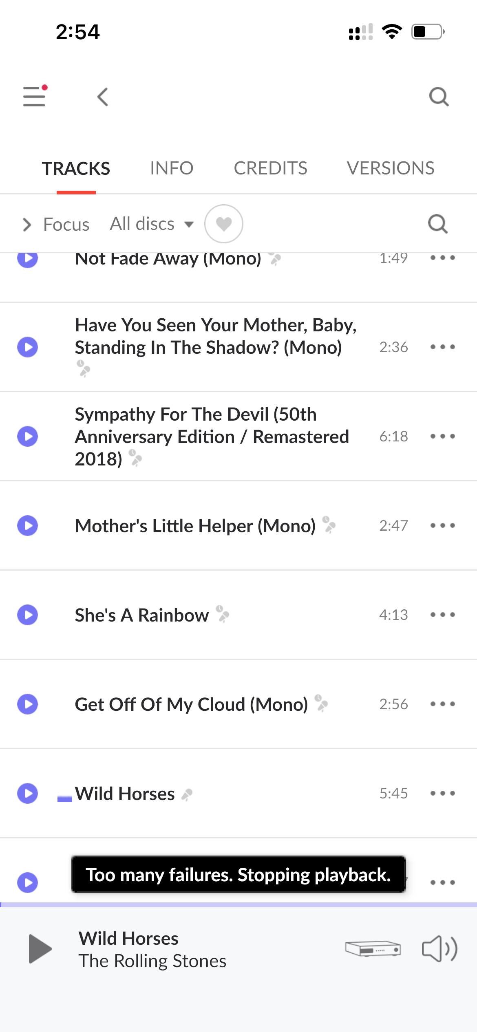
Task: Expand the Focus filter chevron
Action: [27, 225]
